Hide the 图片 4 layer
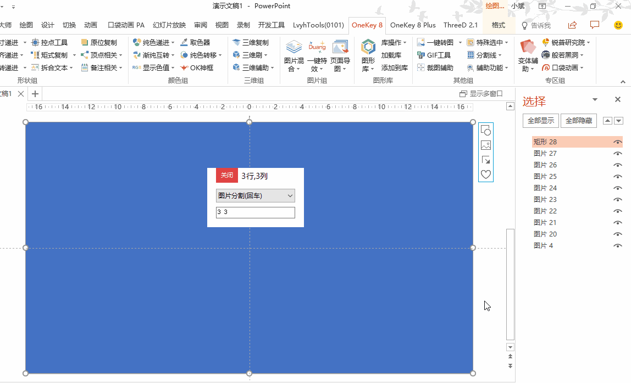The height and width of the screenshot is (383, 631). tap(617, 246)
